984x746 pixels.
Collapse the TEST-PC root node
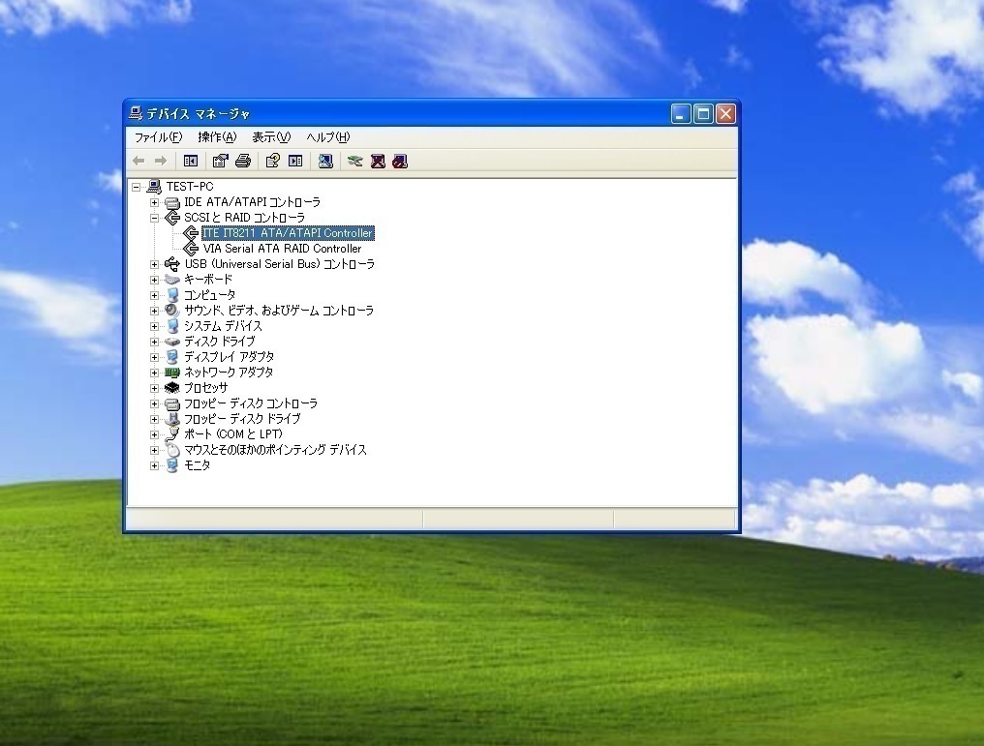(137, 187)
